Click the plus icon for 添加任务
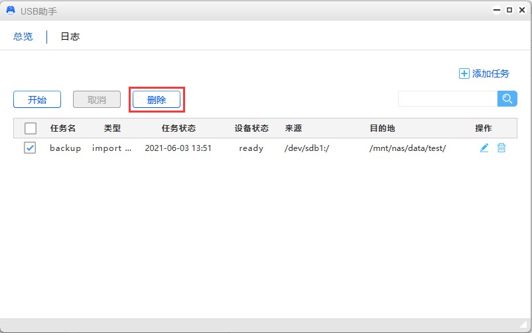532x333 pixels. 464,74
